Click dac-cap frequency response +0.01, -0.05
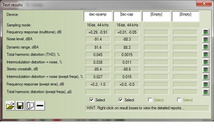The height and width of the screenshot is (134, 214). (127, 32)
